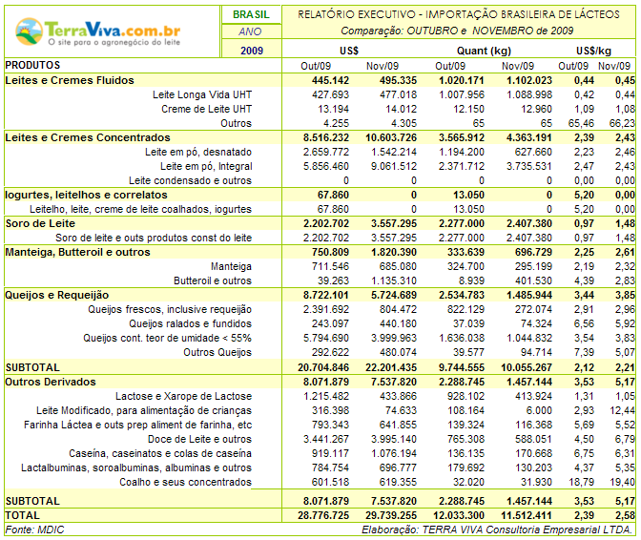641x540 pixels.
Task: Click the Leite condensado e outros label
Action: click(190, 180)
